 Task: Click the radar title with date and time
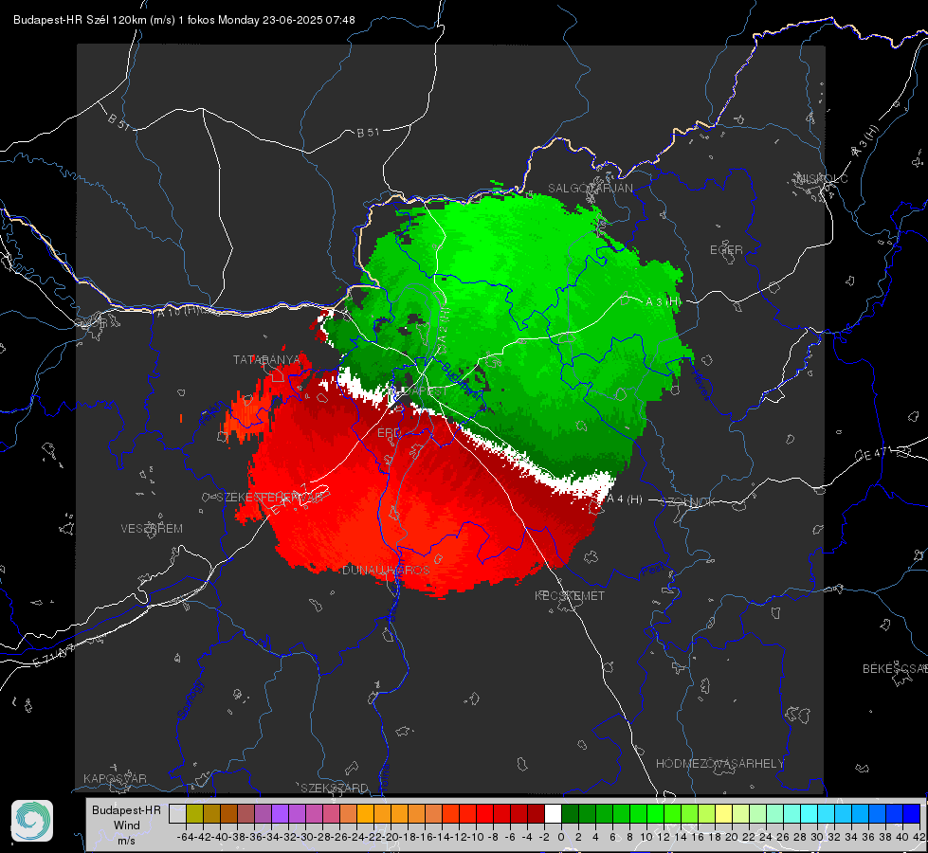coord(184,20)
